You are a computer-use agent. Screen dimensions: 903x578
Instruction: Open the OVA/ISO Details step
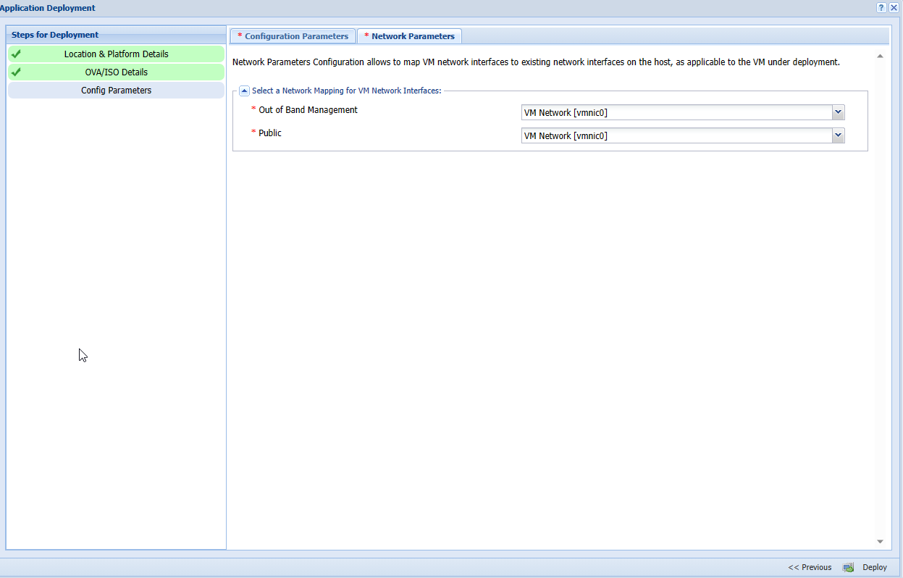click(116, 72)
